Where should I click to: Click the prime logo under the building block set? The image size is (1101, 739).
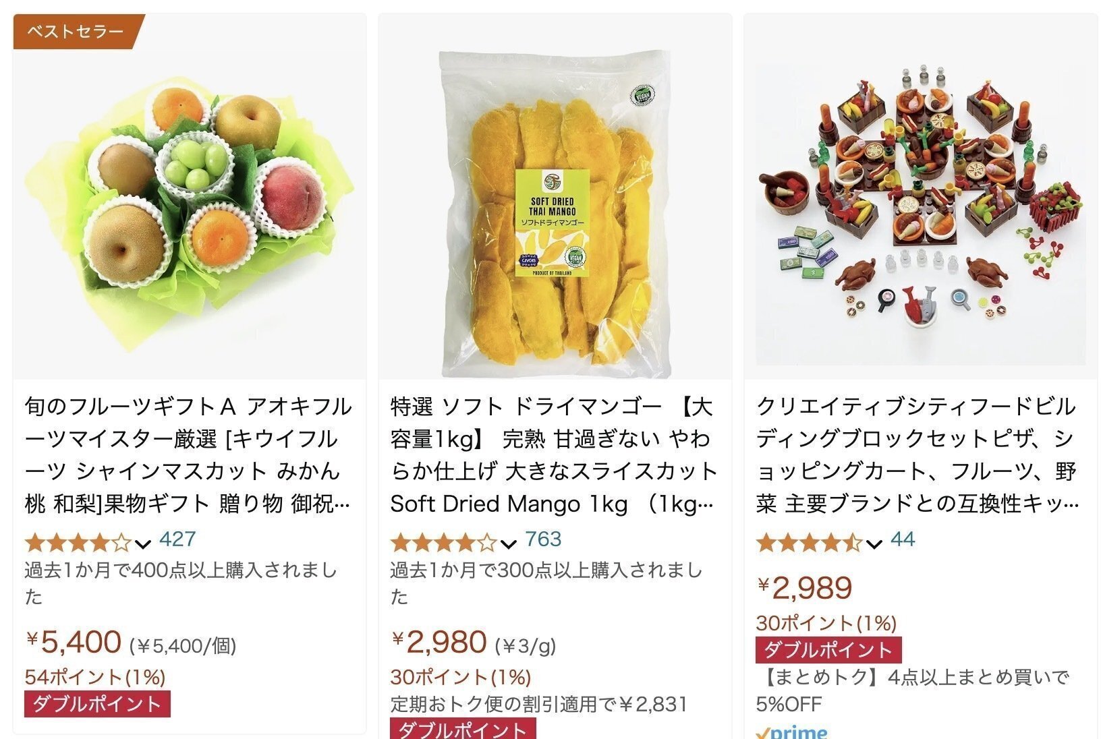791,732
